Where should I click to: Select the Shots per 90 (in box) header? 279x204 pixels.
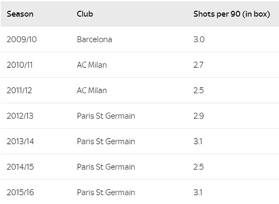232,14
